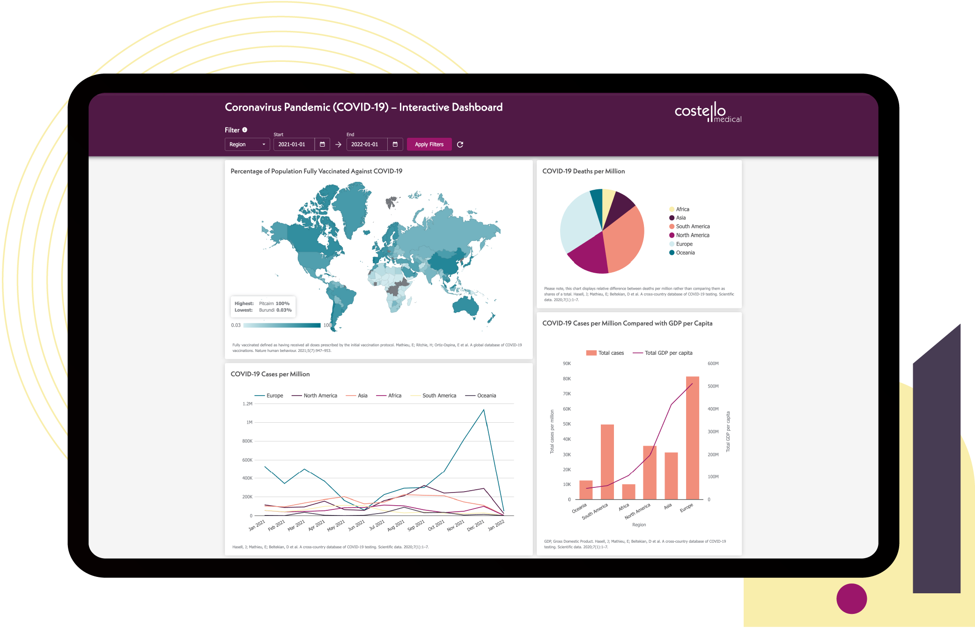Open the Start date calendar picker

(322, 144)
